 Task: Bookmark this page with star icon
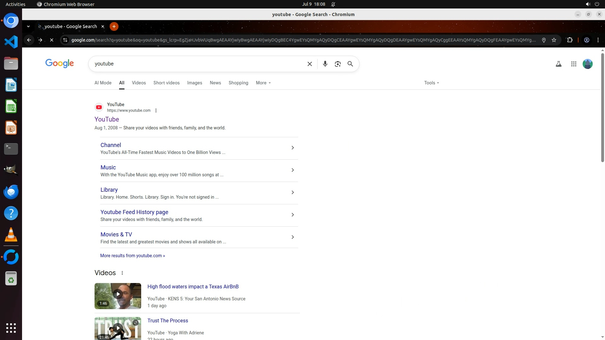[x=554, y=40]
